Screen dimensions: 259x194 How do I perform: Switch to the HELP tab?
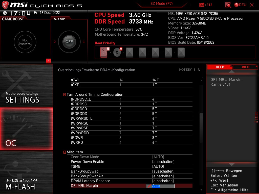coord(220,67)
